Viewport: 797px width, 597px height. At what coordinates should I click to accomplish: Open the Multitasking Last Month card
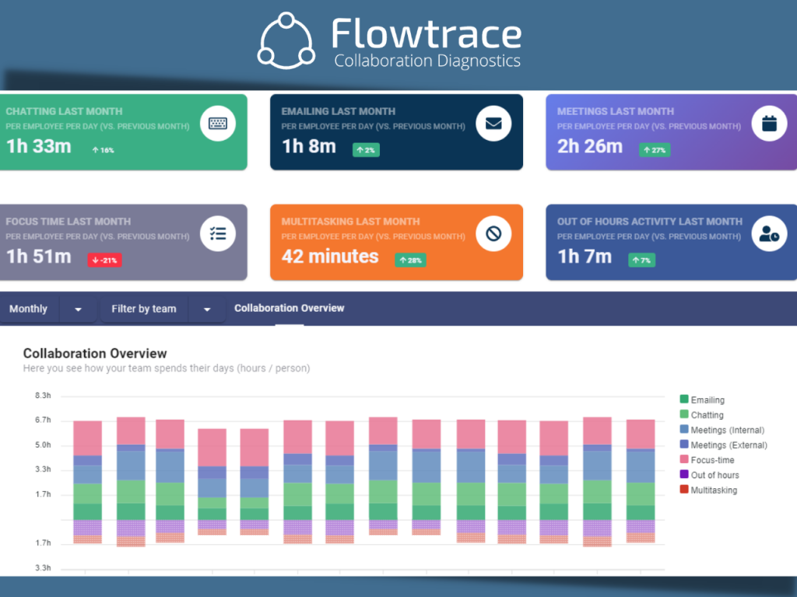(395, 242)
